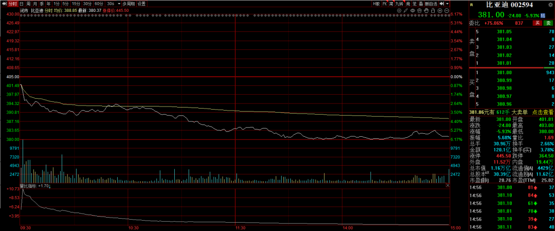
Task: Click the 总市值 1.16万亿 value
Action: click(501, 168)
